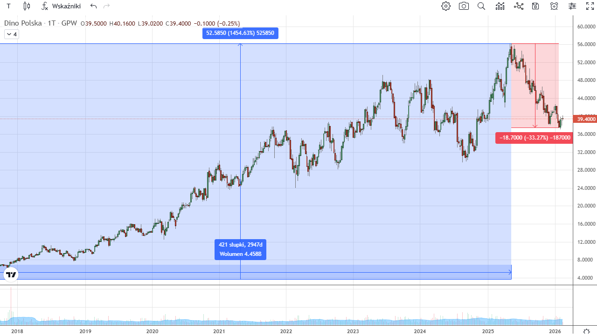597x335 pixels.
Task: Click the connected nodes icon in the toolbar
Action: click(519, 6)
